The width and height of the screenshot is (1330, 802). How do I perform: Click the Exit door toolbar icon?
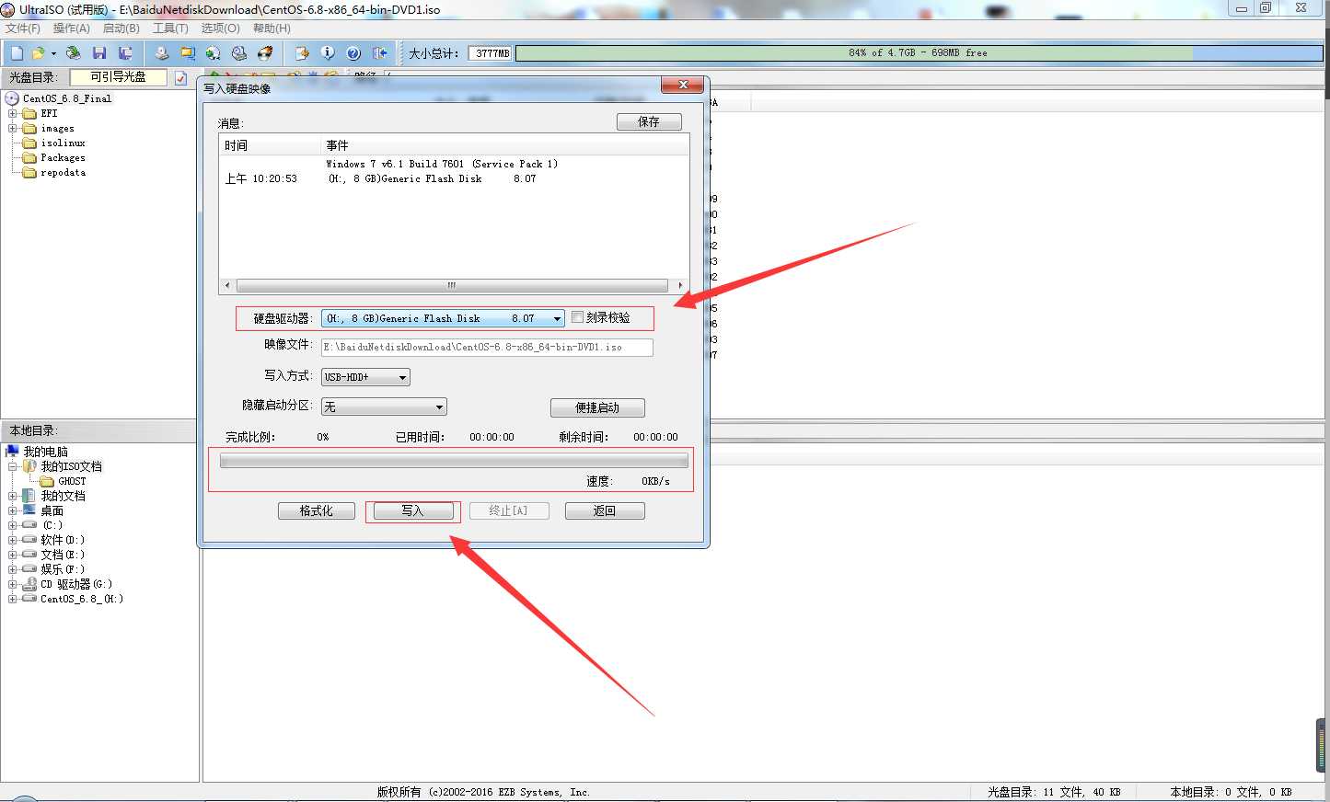(x=379, y=53)
